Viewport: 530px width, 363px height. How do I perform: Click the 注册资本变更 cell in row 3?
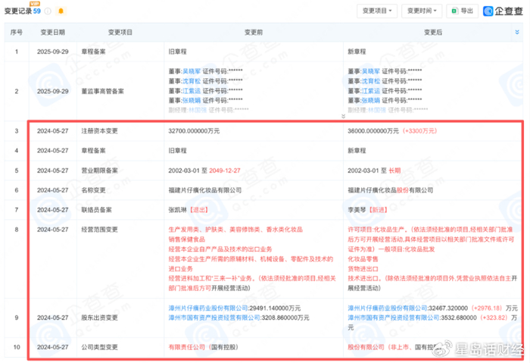[x=100, y=131]
